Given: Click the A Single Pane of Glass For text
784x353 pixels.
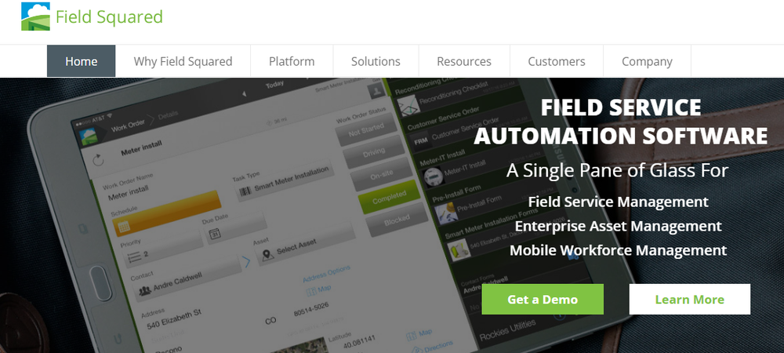Looking at the screenshot, I should tap(617, 170).
